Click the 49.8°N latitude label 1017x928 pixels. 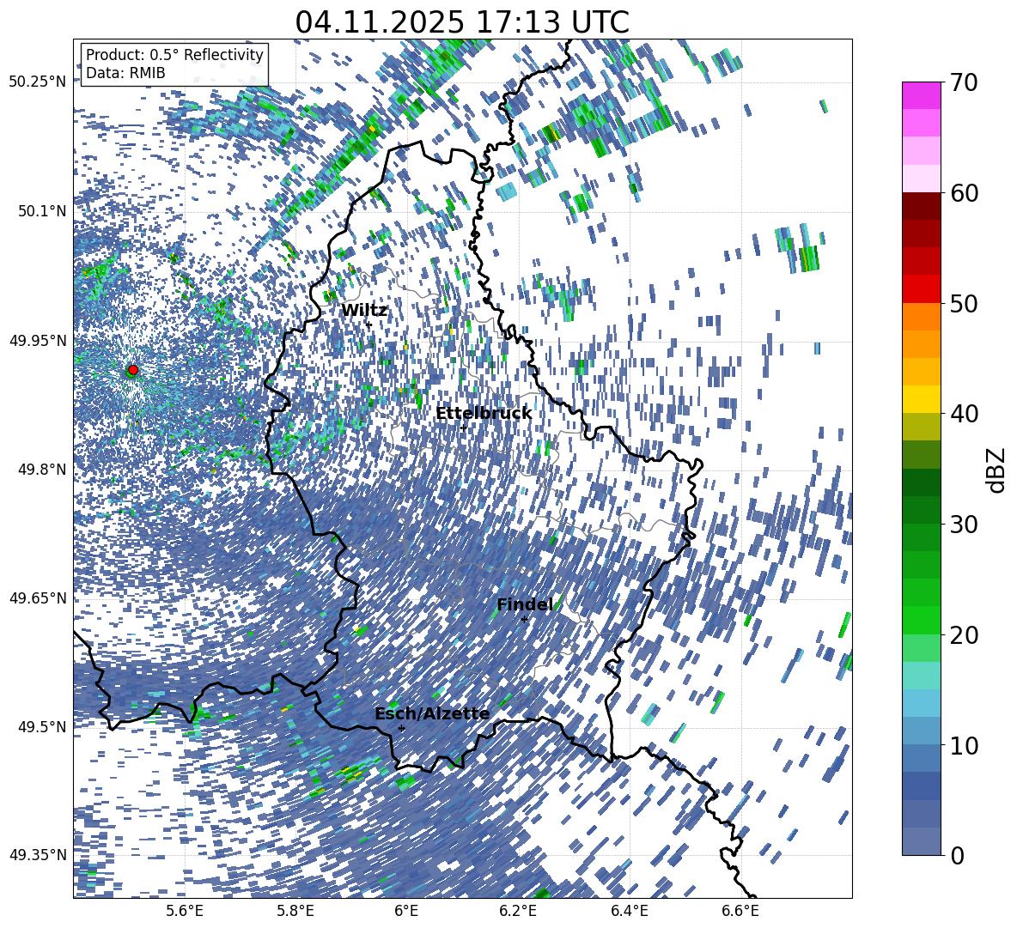pyautogui.click(x=41, y=470)
